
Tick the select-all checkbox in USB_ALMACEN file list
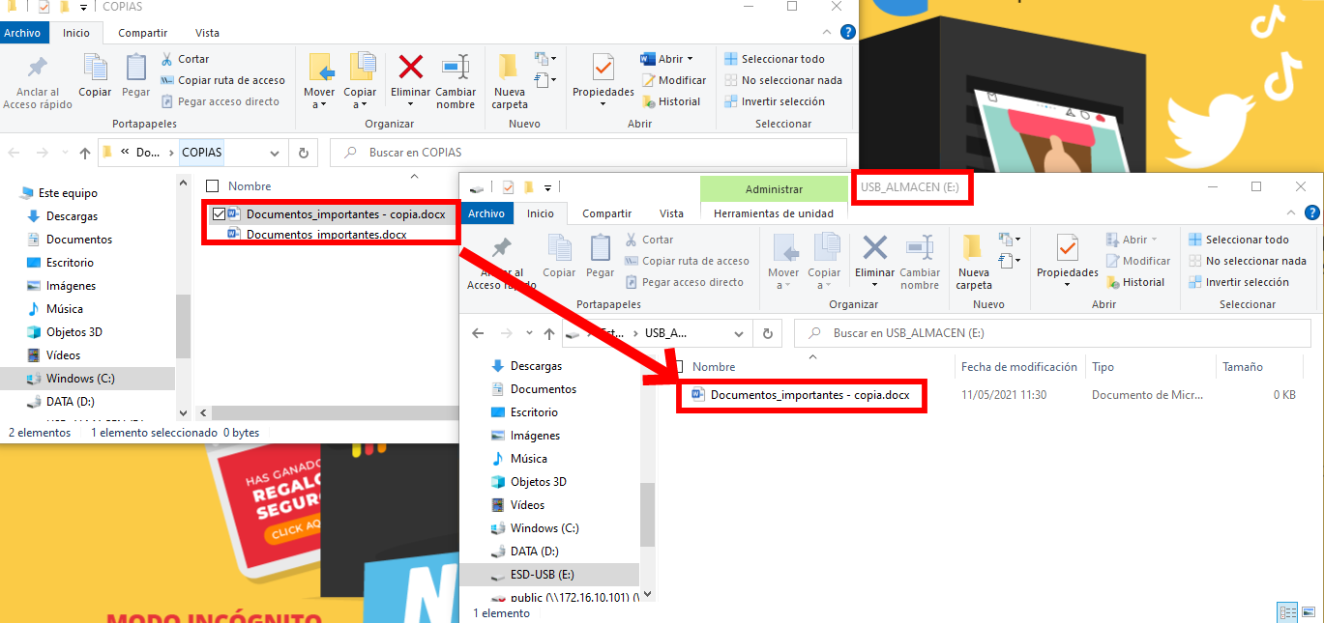click(x=678, y=367)
